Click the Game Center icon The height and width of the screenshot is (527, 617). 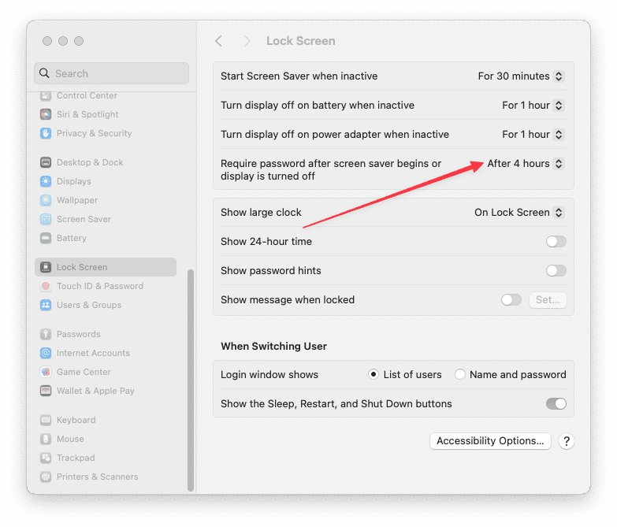[x=46, y=372]
